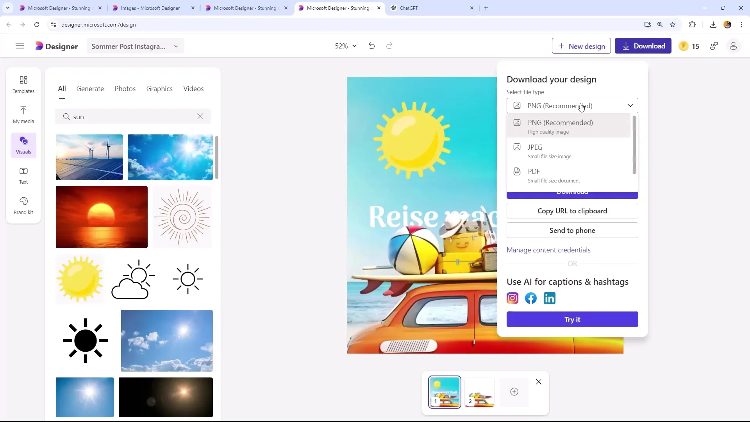This screenshot has height=422, width=750.
Task: Select PDF file type option
Action: coord(568,175)
